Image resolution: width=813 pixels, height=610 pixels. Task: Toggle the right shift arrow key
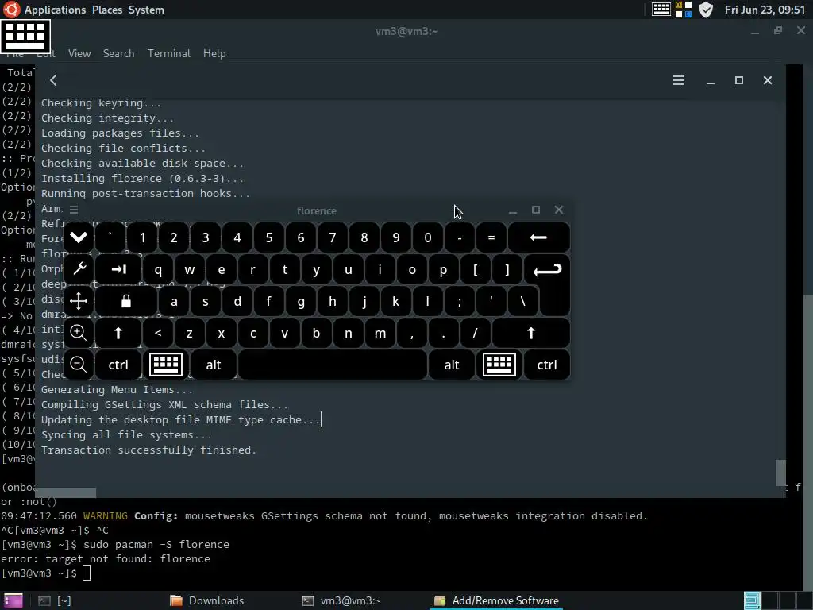(x=531, y=333)
